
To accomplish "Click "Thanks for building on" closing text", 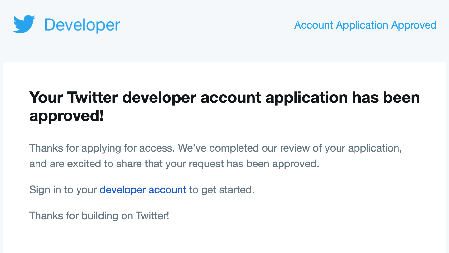I will tap(81, 215).
